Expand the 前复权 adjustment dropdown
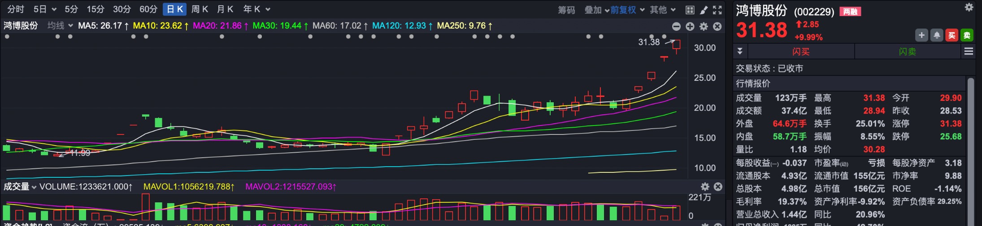The image size is (982, 226). pyautogui.click(x=627, y=10)
